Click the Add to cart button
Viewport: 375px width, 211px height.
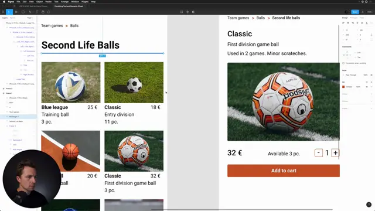[x=284, y=171]
